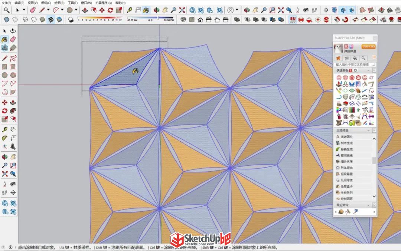The height and width of the screenshot is (251, 401).
Task: Click the orange SUAPP 385 button
Action: (368, 46)
